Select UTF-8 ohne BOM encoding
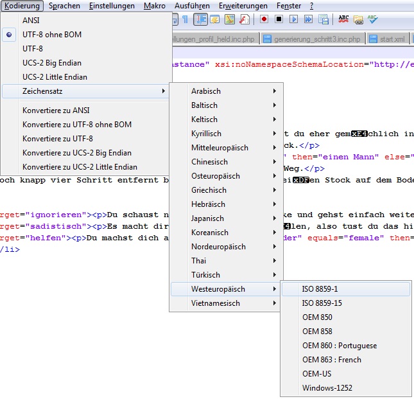 click(52, 35)
